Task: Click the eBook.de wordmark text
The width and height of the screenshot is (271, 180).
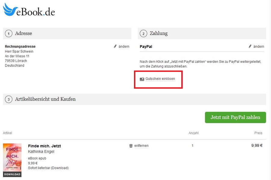Action: pyautogui.click(x=36, y=12)
